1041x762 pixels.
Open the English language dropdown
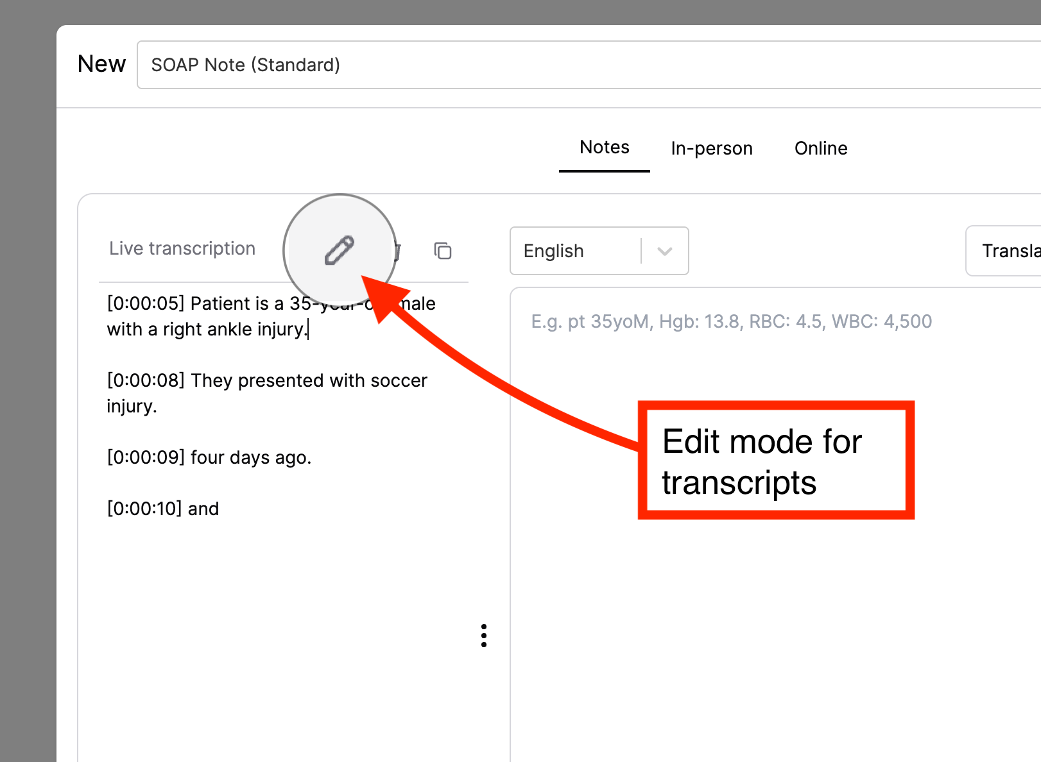coord(599,251)
